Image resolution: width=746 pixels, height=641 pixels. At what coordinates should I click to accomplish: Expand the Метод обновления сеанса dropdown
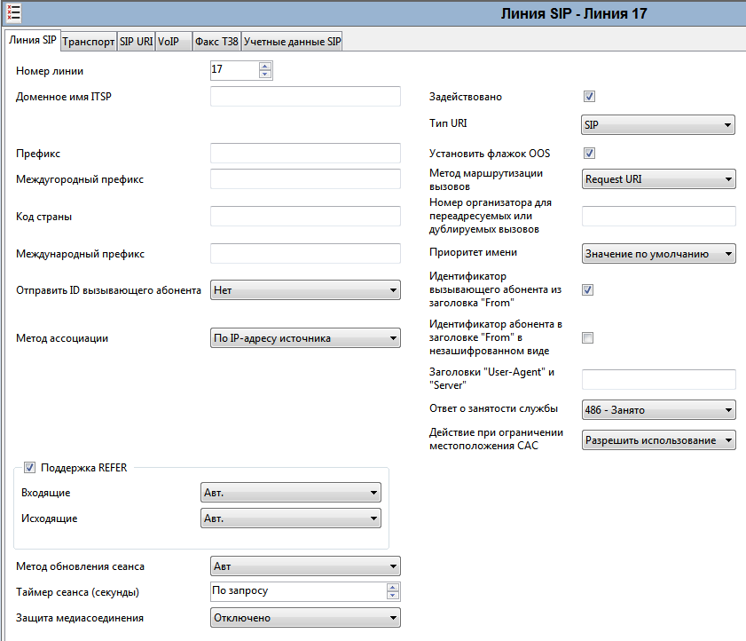click(x=305, y=566)
